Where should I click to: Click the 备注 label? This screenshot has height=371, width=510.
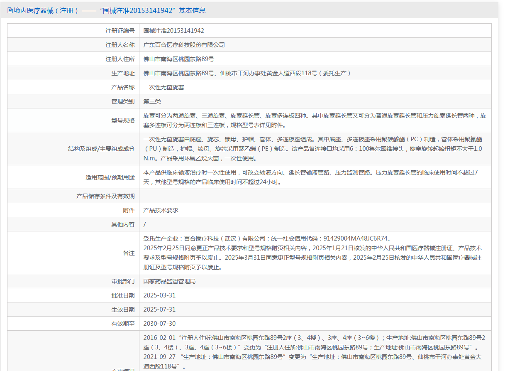tap(129, 253)
